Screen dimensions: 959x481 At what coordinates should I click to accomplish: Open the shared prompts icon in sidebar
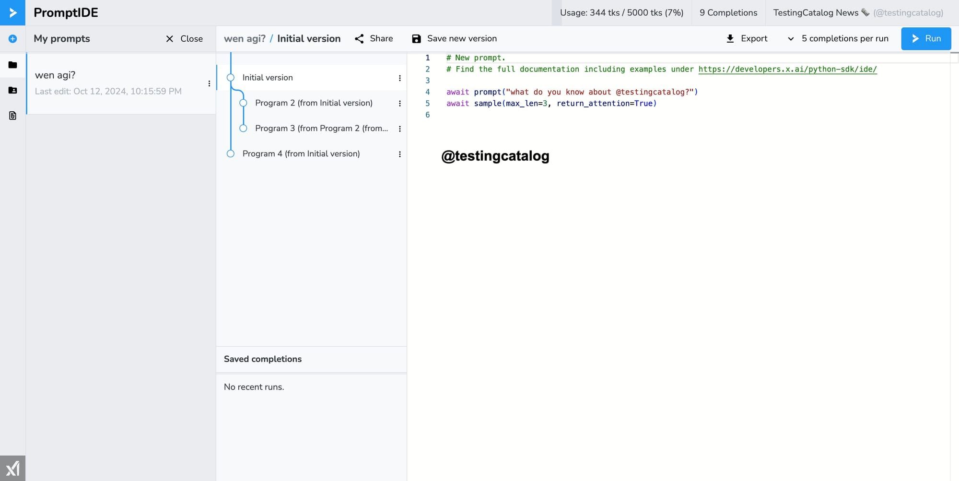pyautogui.click(x=12, y=90)
